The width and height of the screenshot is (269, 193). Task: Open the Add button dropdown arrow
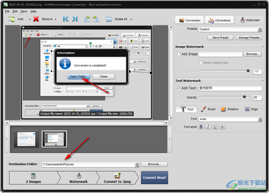[30, 19]
